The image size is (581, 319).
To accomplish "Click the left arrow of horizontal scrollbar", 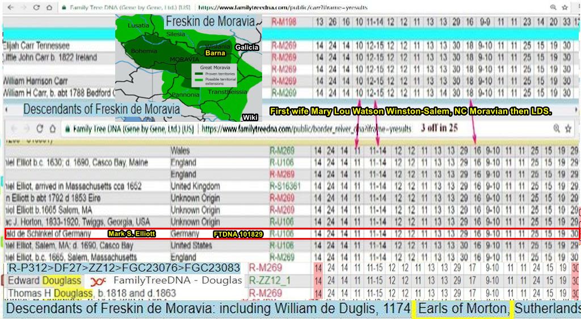I will [x=7, y=110].
